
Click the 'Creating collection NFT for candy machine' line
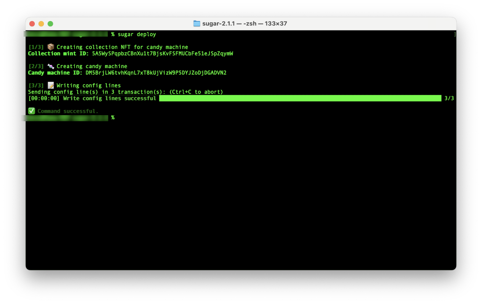pyautogui.click(x=122, y=47)
